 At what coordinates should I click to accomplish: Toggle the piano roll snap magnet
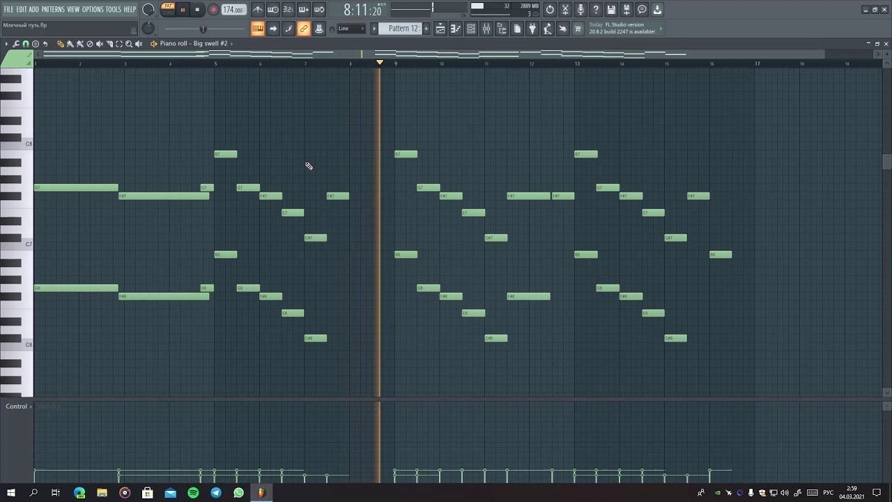click(26, 44)
